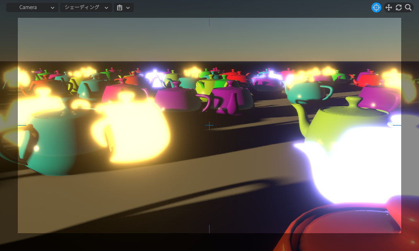Select the pan (four-arrow move) tool

[389, 7]
